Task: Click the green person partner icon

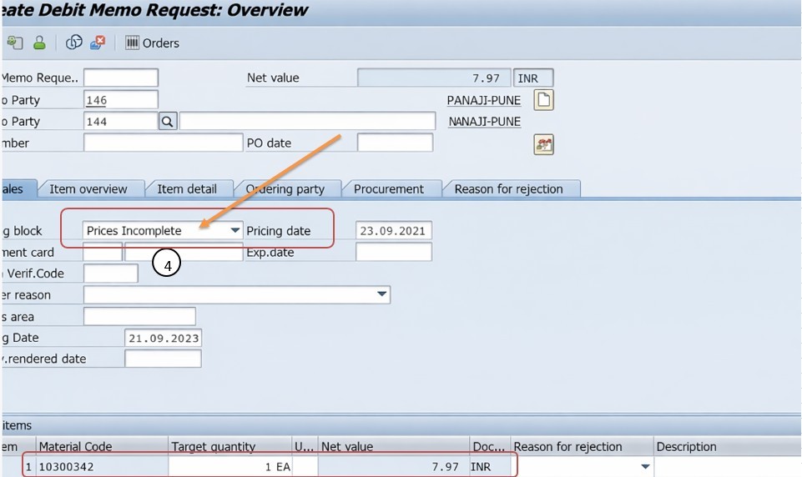Action: pos(38,43)
